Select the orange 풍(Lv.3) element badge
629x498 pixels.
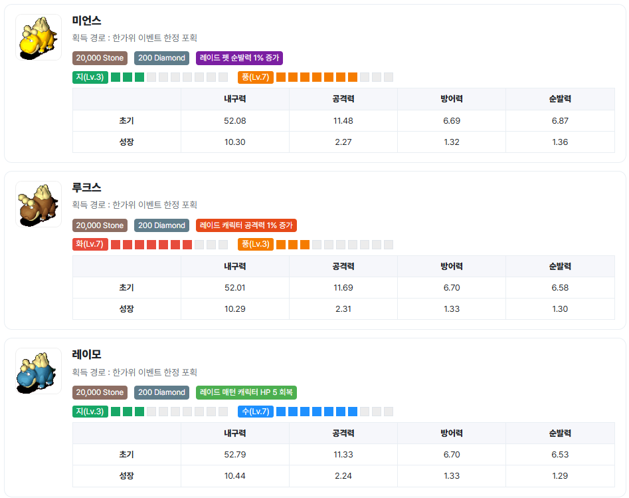point(255,244)
